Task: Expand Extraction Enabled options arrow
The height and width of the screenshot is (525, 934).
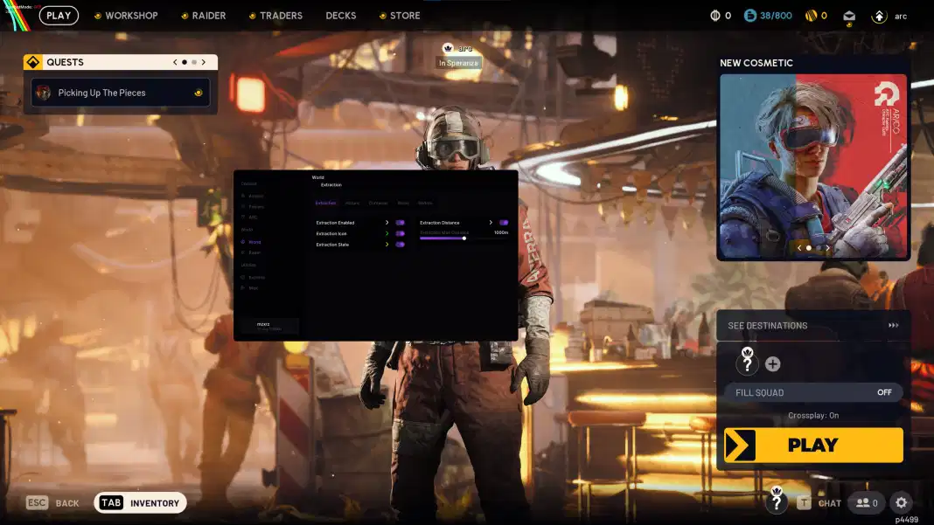Action: 387,223
